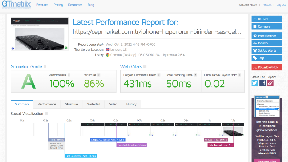
Task: Click the Compare button
Action: (267, 27)
